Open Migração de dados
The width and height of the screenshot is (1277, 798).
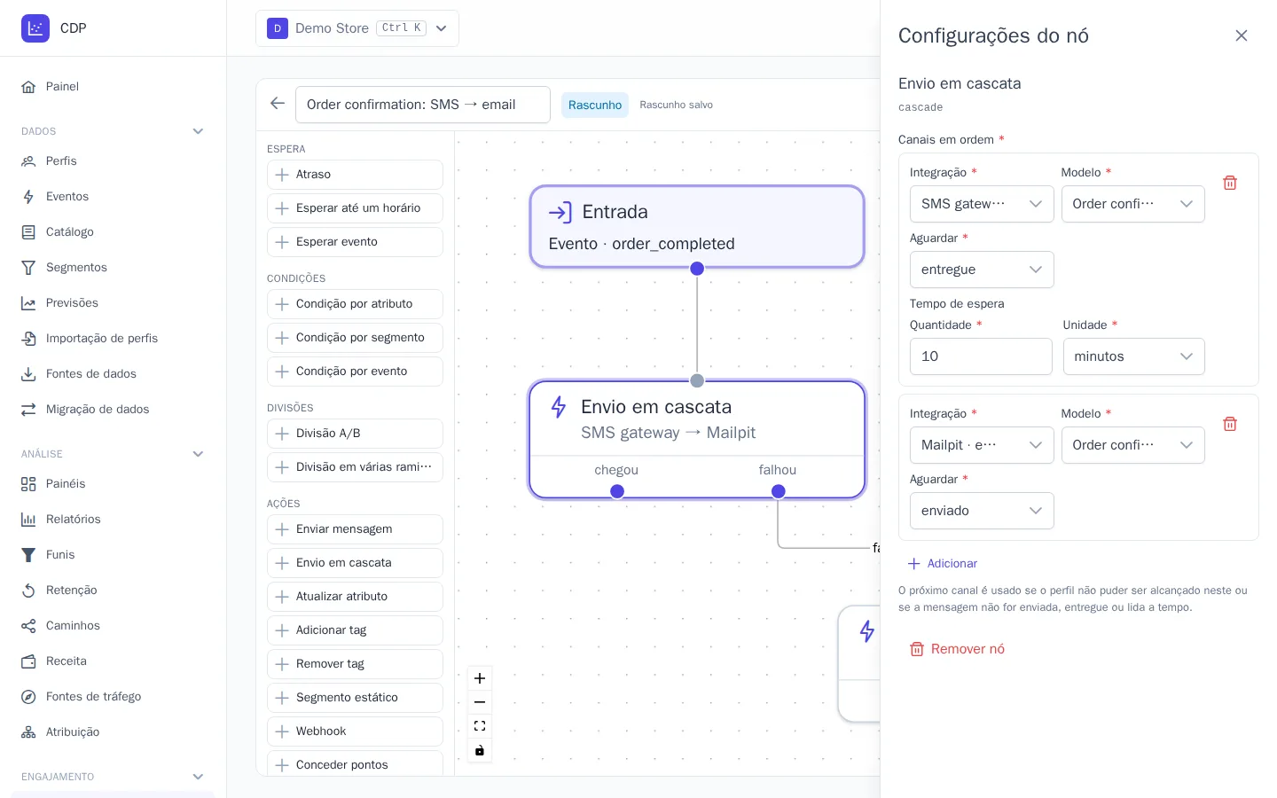tap(113, 410)
